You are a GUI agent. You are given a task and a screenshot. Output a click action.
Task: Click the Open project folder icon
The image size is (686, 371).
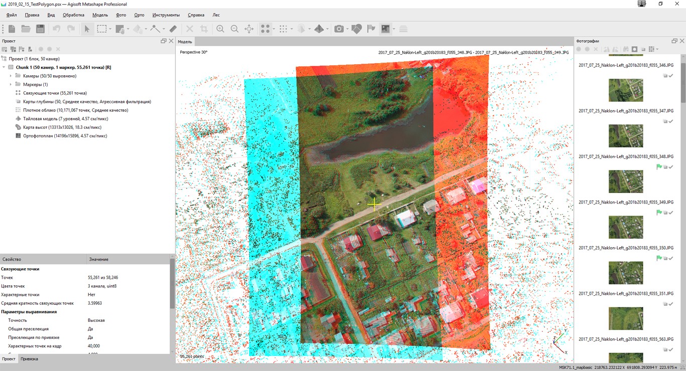coord(26,29)
